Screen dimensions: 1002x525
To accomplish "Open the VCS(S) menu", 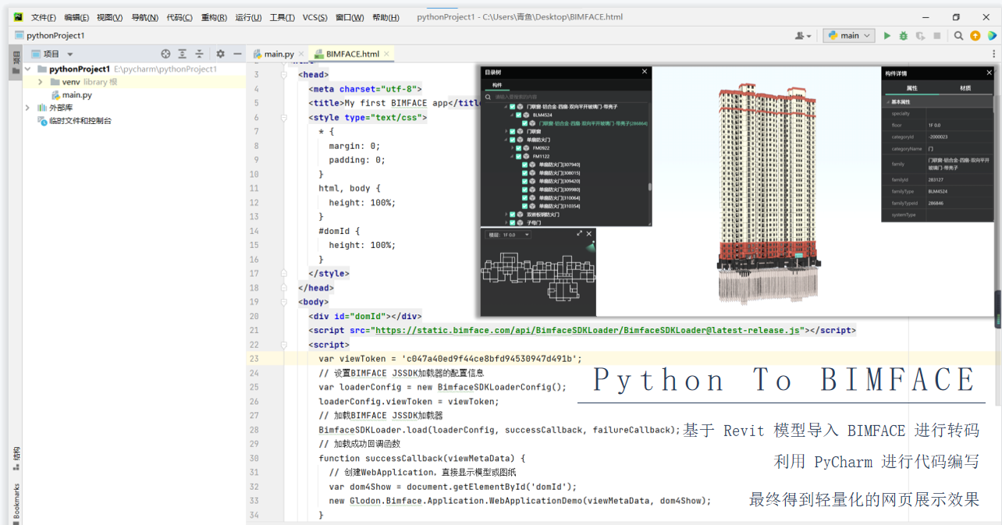I will (315, 17).
